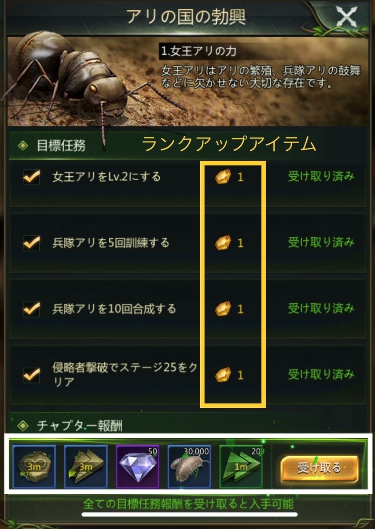375x529 pixels.
Task: Toggle checkbox for 兵隊アリを5回訓練する
Action: [x=31, y=243]
